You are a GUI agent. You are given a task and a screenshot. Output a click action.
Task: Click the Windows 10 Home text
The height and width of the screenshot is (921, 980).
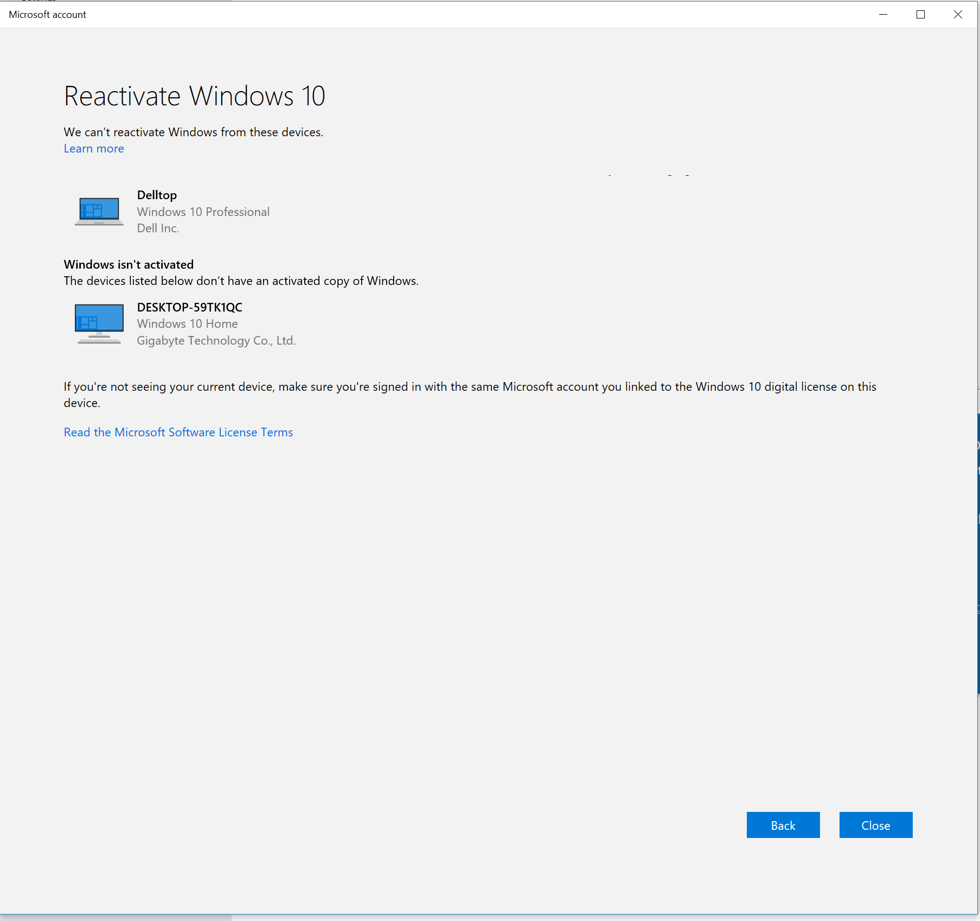pyautogui.click(x=187, y=324)
